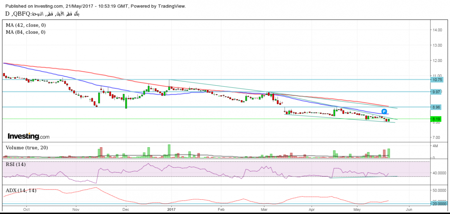Select the 9.97 horizontal level price label
Screen dimensions: 450x214
pos(437,92)
